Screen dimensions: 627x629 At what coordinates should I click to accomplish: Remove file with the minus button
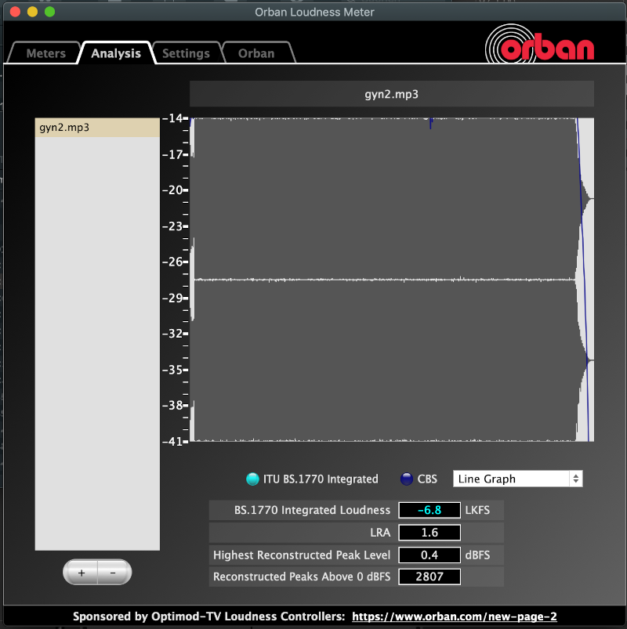[x=114, y=573]
